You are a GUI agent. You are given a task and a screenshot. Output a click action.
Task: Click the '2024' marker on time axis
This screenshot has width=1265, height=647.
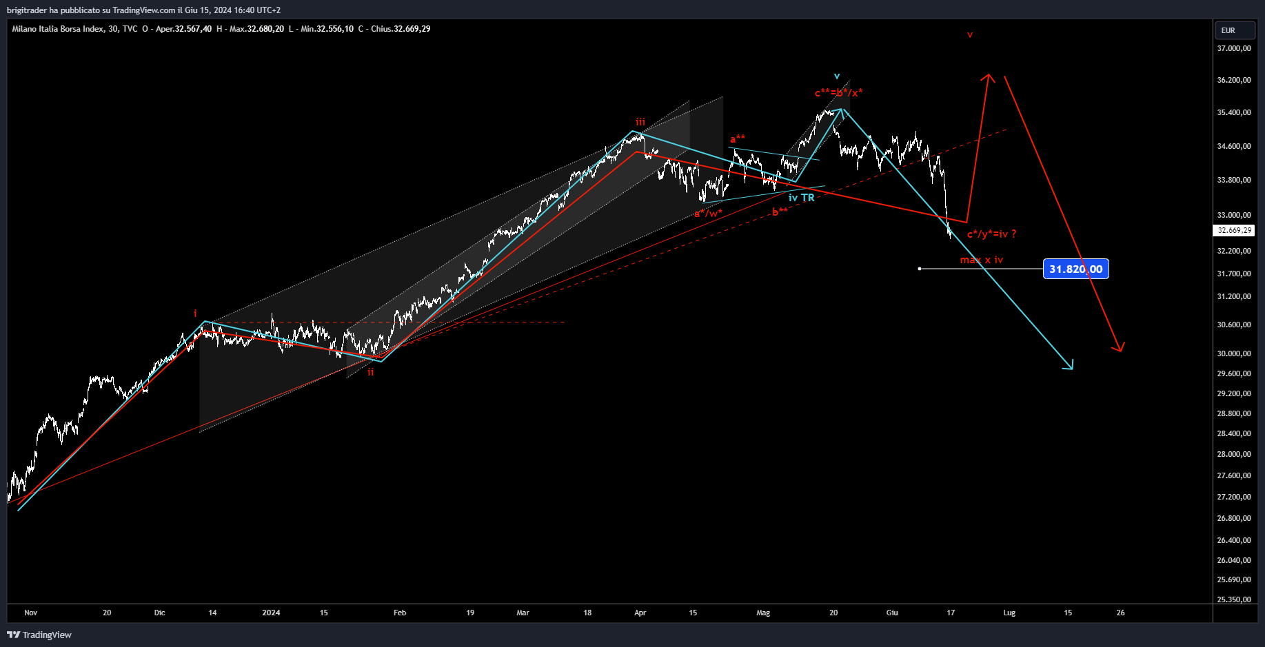point(271,613)
